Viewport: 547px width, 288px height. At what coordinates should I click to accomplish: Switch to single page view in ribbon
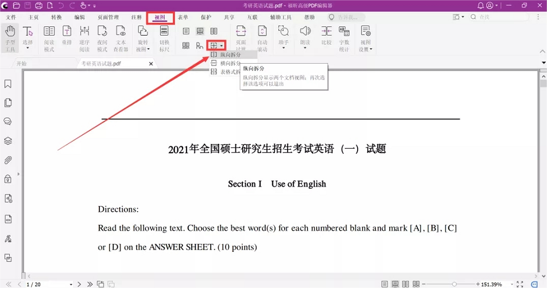click(186, 32)
